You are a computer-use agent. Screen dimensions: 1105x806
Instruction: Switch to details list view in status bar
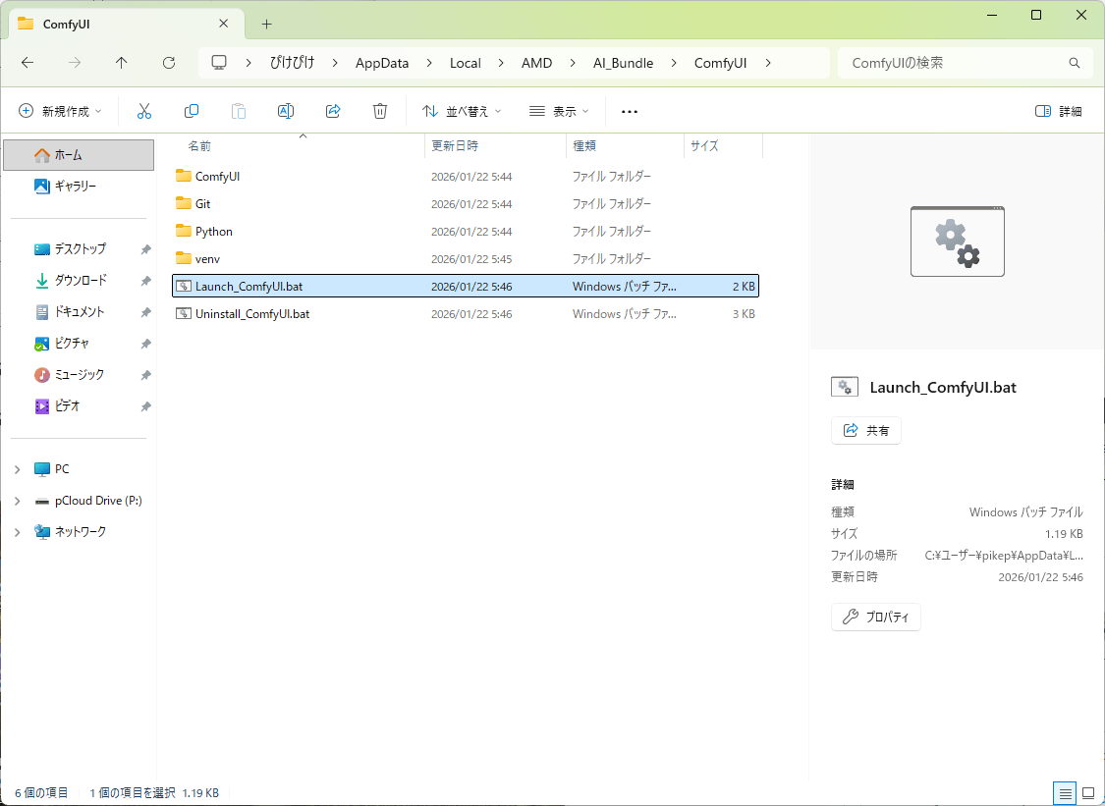click(1064, 792)
